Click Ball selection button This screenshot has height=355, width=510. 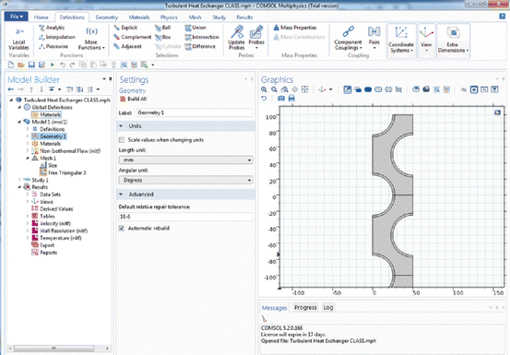pyautogui.click(x=162, y=28)
